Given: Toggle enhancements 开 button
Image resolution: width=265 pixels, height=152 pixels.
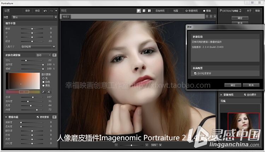Looking at the screenshot, I should click(x=54, y=117).
